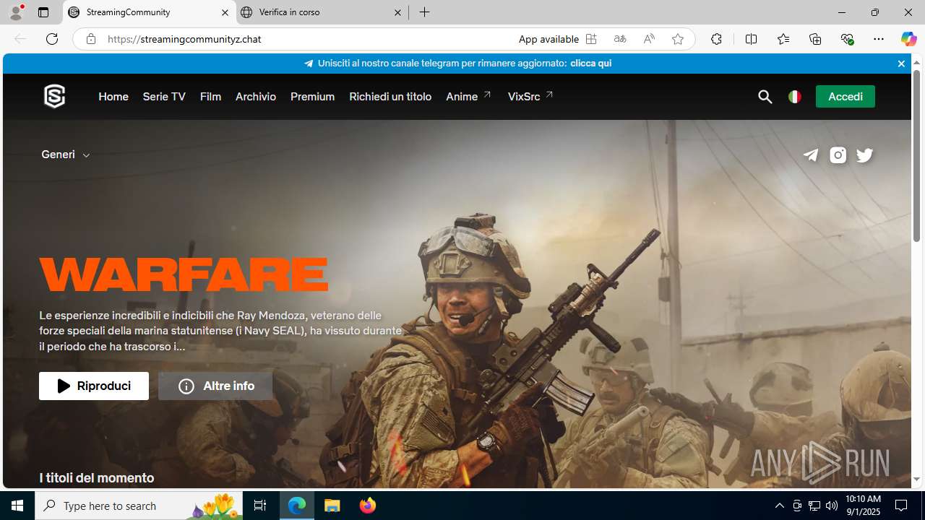The height and width of the screenshot is (520, 925).
Task: Click the browser Back arrow
Action: (20, 39)
